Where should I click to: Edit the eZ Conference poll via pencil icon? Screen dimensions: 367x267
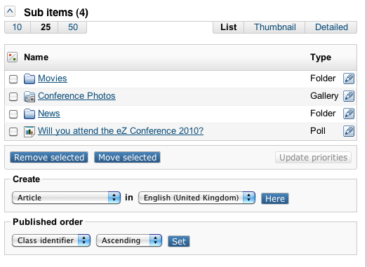point(349,131)
